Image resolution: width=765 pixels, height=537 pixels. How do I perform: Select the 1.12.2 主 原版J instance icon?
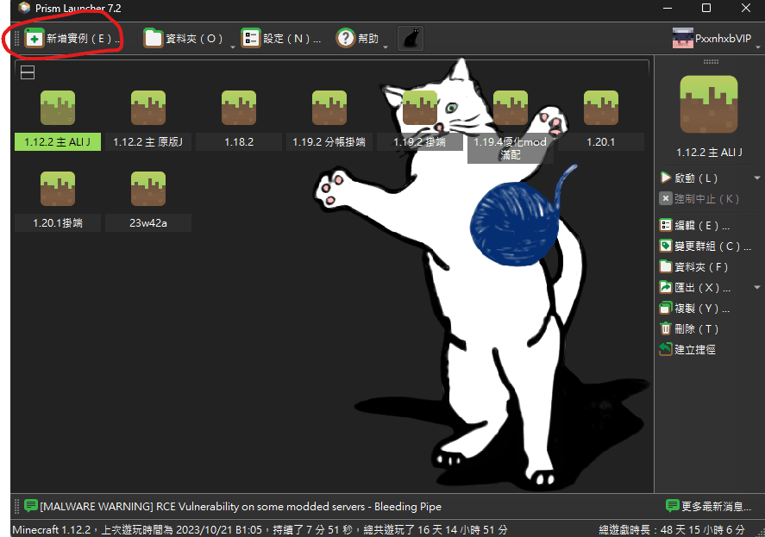(x=148, y=109)
